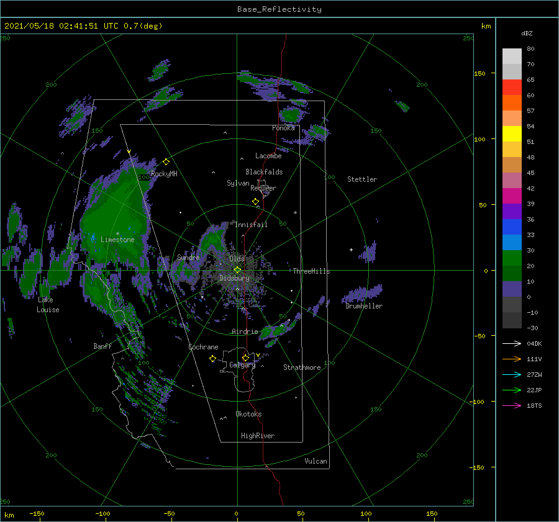The width and height of the screenshot is (559, 522).
Task: Select the 80 dBZ light gray color swatch
Action: 512,56
